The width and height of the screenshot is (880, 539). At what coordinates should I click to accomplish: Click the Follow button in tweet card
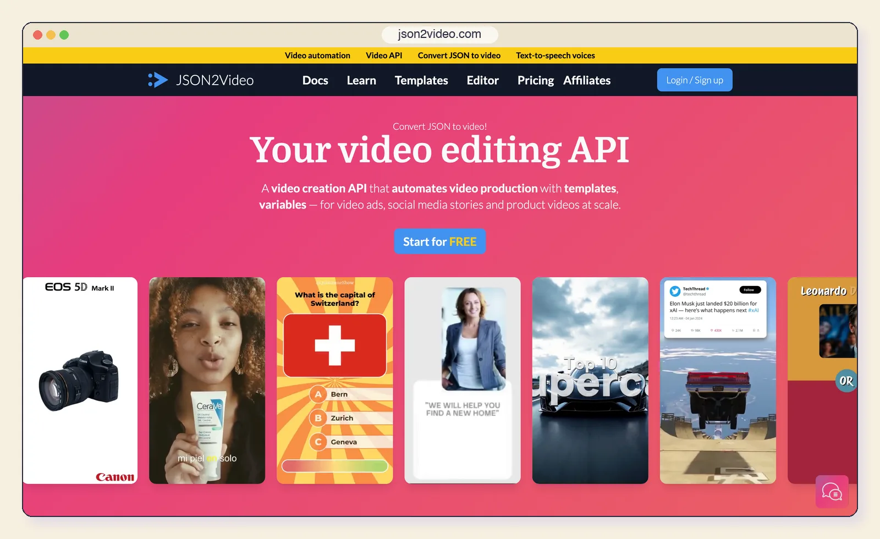pos(750,290)
